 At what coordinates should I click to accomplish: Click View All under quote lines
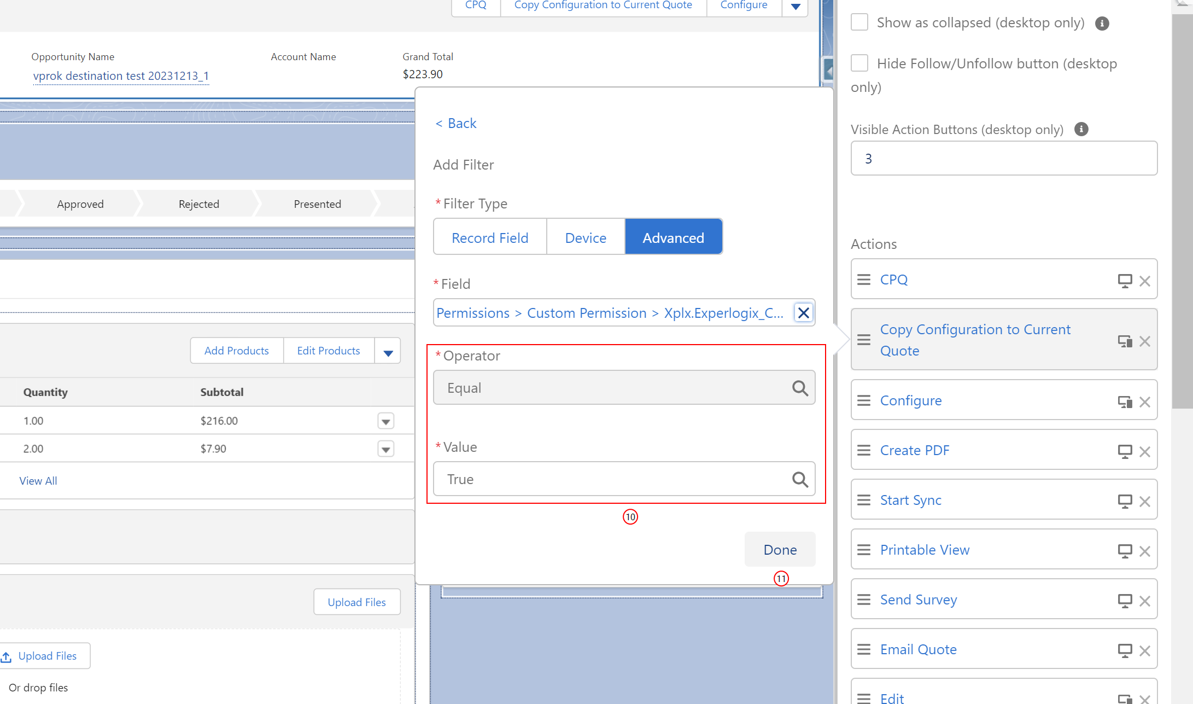[38, 481]
